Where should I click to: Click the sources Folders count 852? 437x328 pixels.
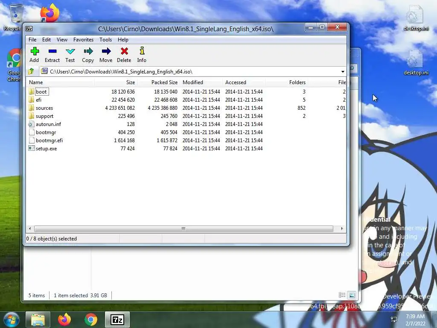pyautogui.click(x=301, y=108)
